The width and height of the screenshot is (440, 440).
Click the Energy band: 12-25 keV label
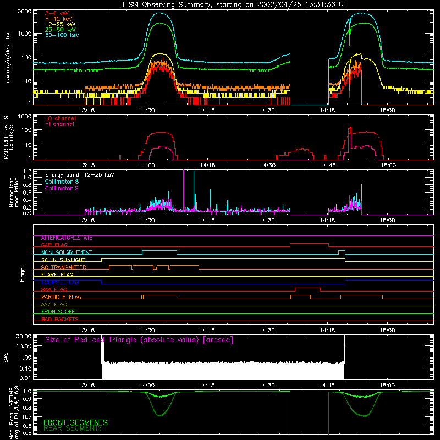point(79,175)
